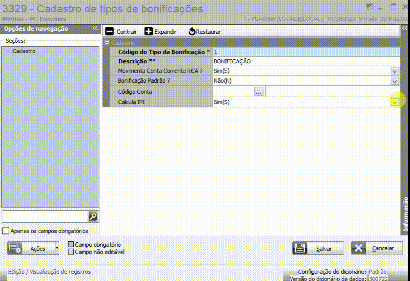Click the Contrair minus icon

point(110,32)
